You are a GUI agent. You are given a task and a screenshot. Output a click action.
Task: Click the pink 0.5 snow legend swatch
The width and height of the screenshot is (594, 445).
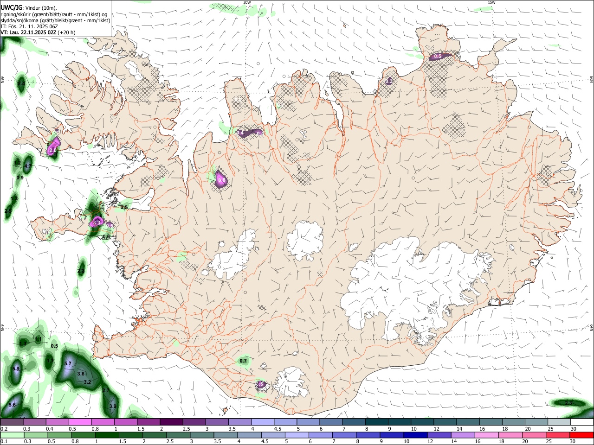point(80,422)
